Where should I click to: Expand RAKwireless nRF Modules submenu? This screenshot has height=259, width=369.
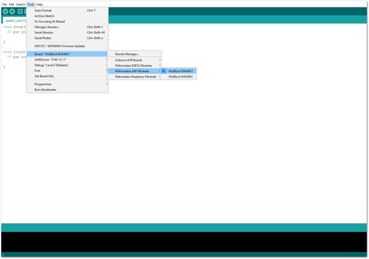click(134, 71)
